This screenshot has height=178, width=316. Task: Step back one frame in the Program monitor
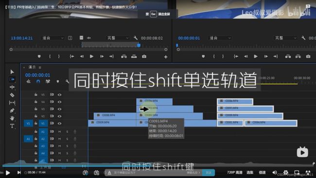pos(246,56)
